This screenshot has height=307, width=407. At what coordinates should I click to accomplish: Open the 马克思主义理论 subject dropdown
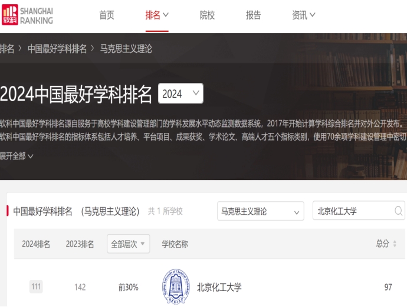(x=261, y=211)
